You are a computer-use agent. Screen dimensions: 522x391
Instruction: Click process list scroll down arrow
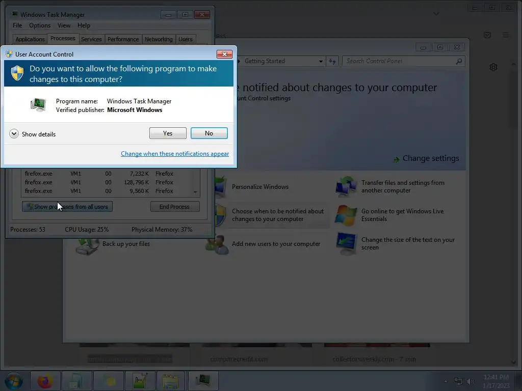click(195, 192)
